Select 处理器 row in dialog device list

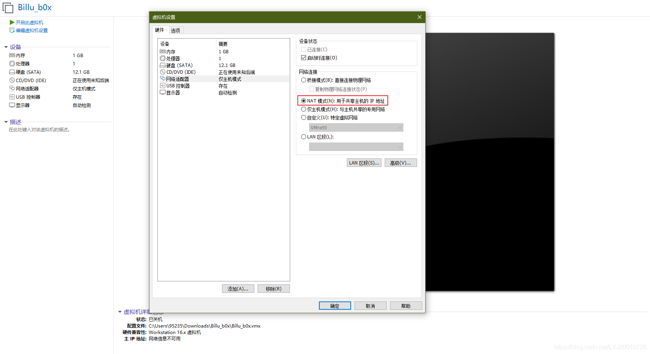pos(224,59)
